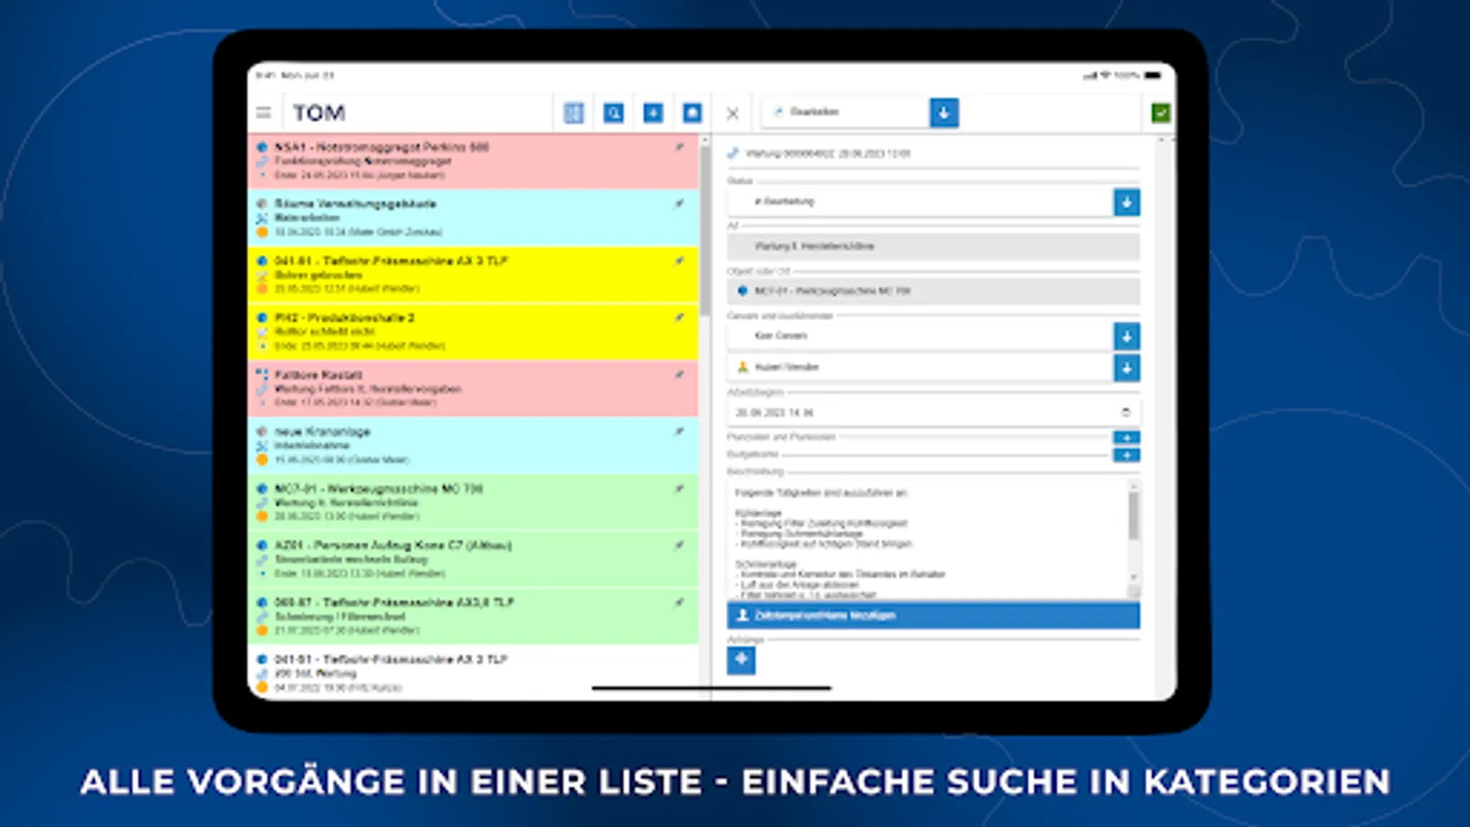The height and width of the screenshot is (827, 1470).
Task: Open the NSA1 Notstromaggregat Perkins entry
Action: (473, 161)
